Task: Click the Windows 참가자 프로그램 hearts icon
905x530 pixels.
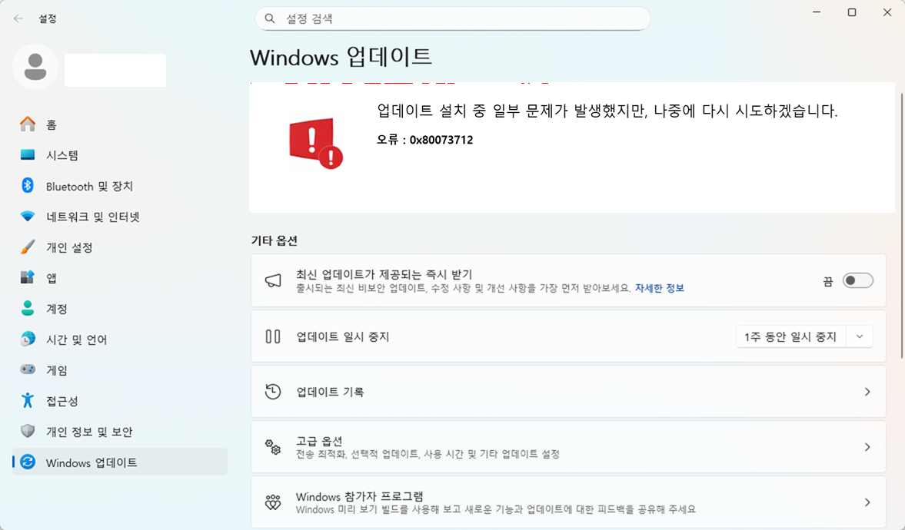Action: (273, 502)
